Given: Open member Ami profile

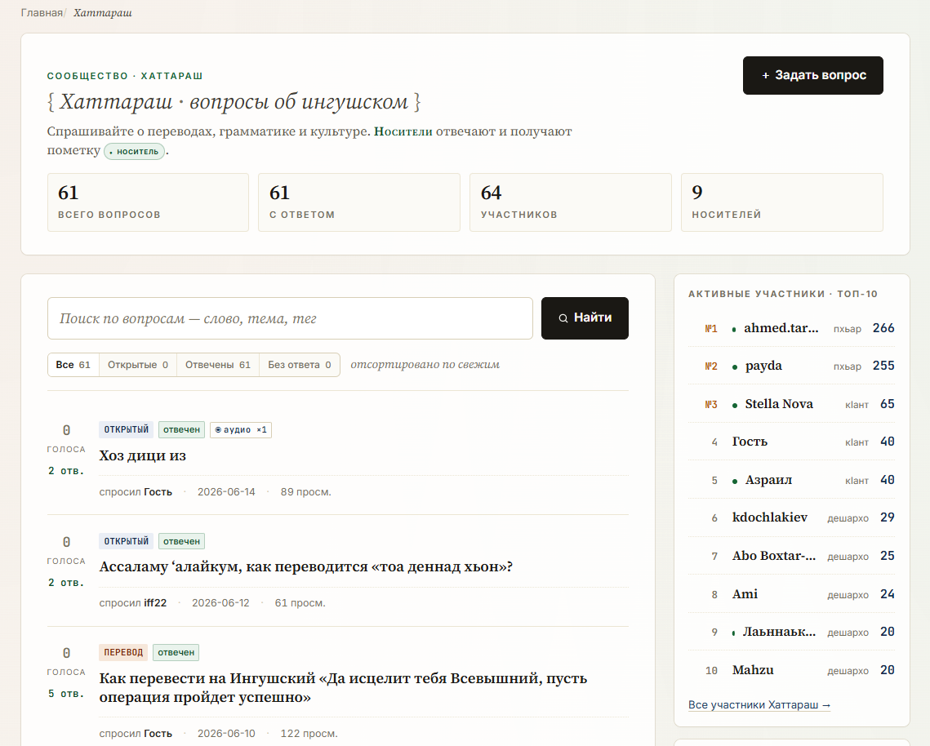Looking at the screenshot, I should click(745, 593).
